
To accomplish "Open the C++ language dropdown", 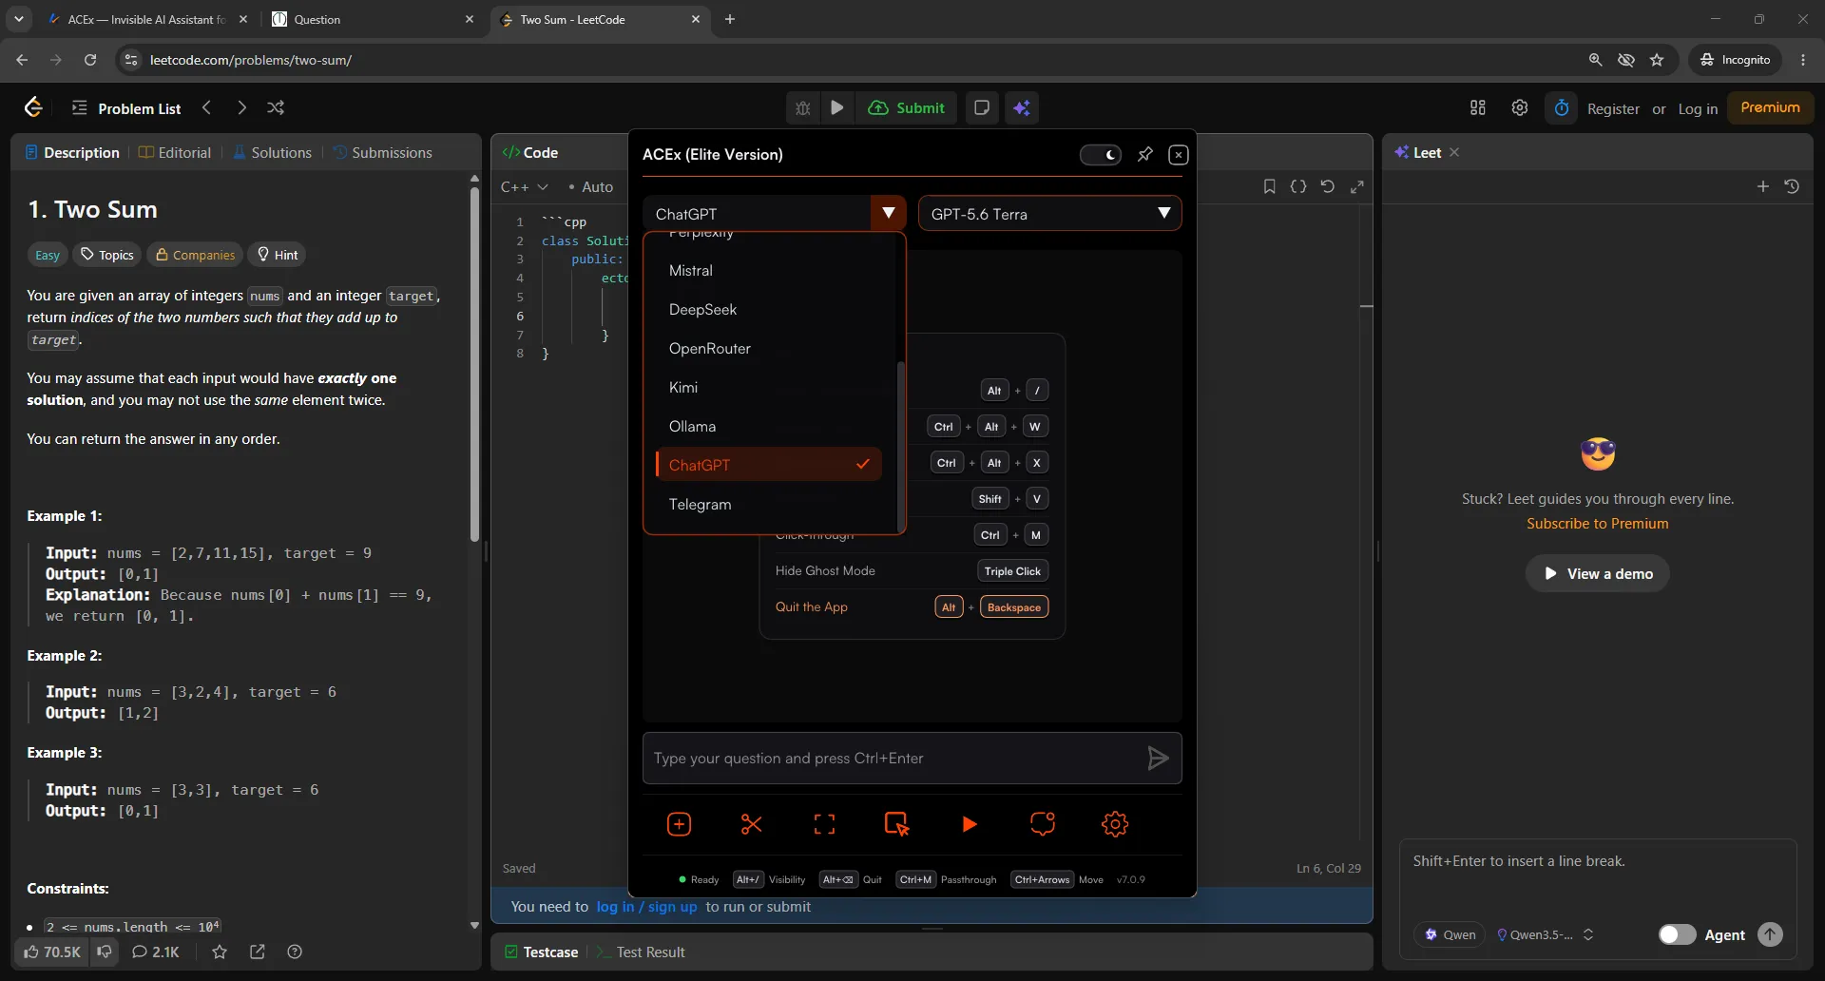I will coord(525,186).
